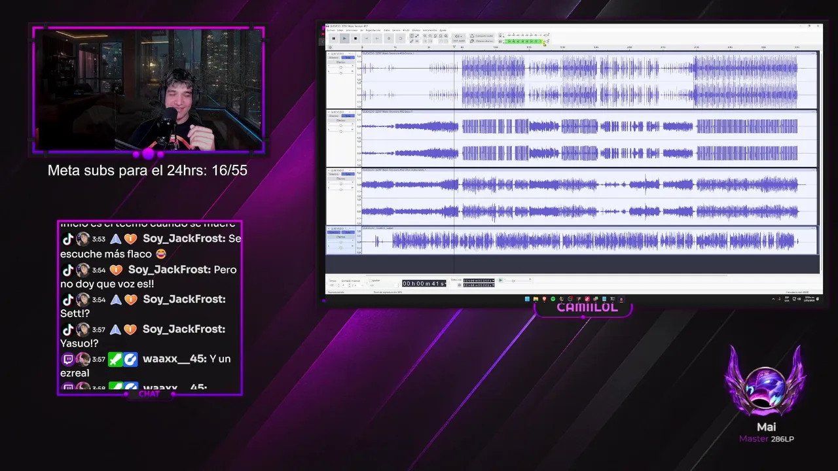Mute the Drums track with Silencio
The height and width of the screenshot is (471, 838).
(334, 58)
